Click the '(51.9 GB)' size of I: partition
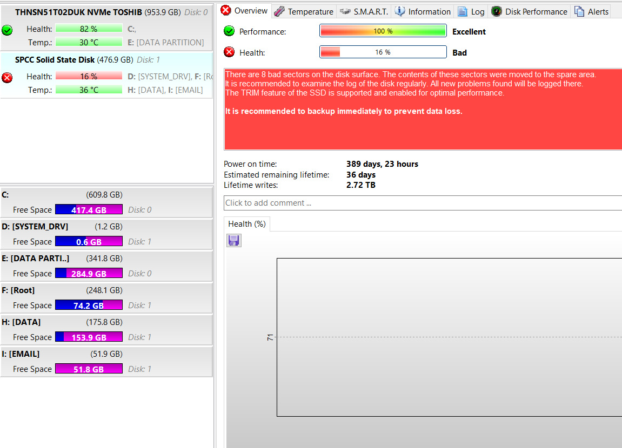 coord(106,354)
